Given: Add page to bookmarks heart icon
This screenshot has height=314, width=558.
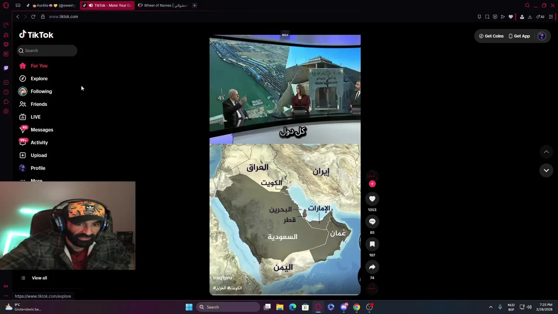Looking at the screenshot, I should click(511, 17).
